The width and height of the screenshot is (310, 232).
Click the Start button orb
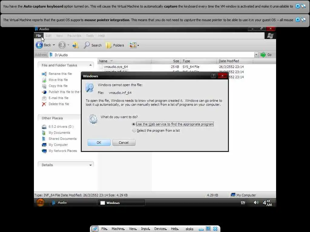[x=41, y=202]
